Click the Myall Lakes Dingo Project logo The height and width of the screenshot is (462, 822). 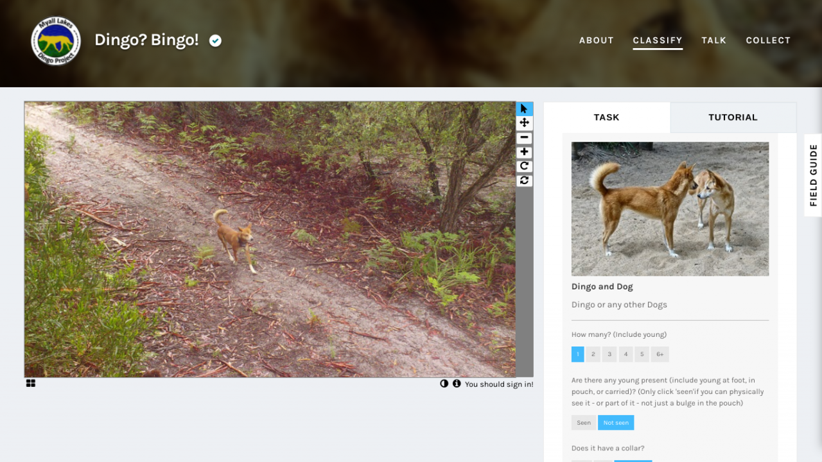click(x=56, y=40)
